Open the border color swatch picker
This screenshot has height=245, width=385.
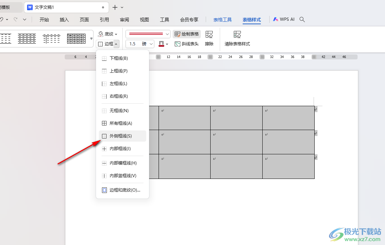162,44
